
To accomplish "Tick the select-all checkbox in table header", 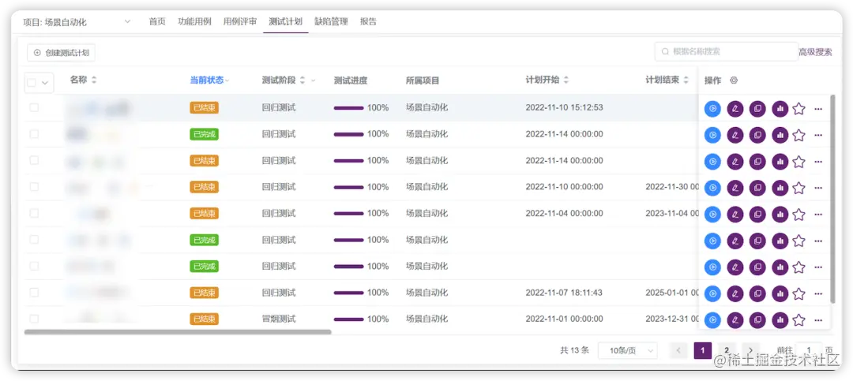I will (x=32, y=83).
